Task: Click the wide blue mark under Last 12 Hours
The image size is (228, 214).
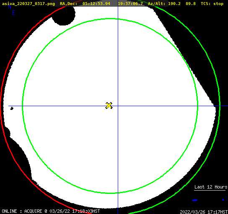Action: [x=195, y=200]
